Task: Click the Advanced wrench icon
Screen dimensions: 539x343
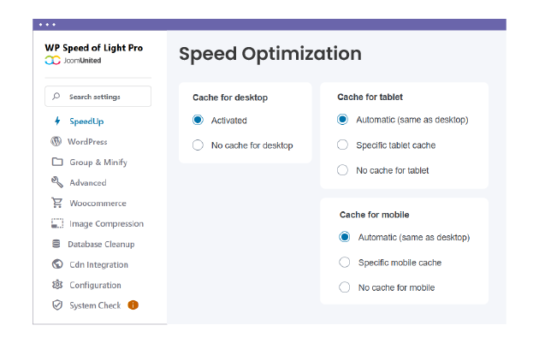Action: click(x=57, y=182)
